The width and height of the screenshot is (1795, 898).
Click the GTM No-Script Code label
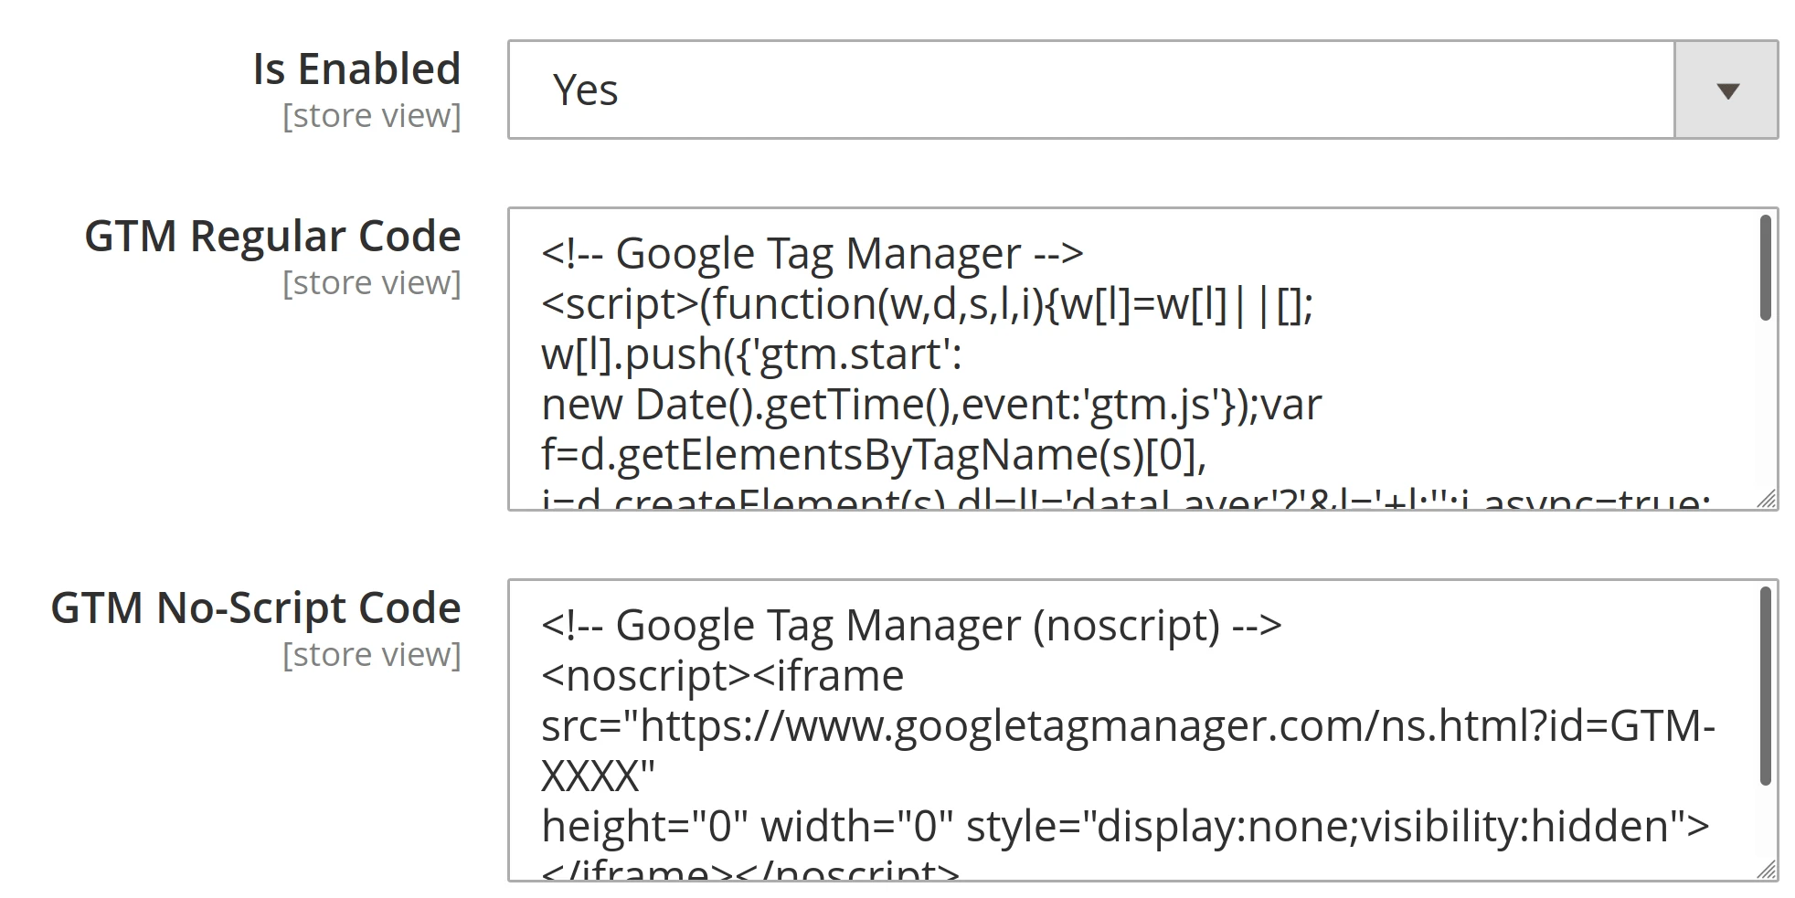click(257, 607)
